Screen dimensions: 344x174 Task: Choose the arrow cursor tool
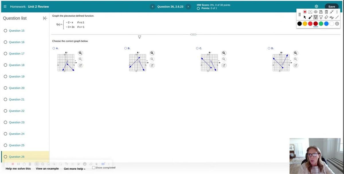(305, 17)
